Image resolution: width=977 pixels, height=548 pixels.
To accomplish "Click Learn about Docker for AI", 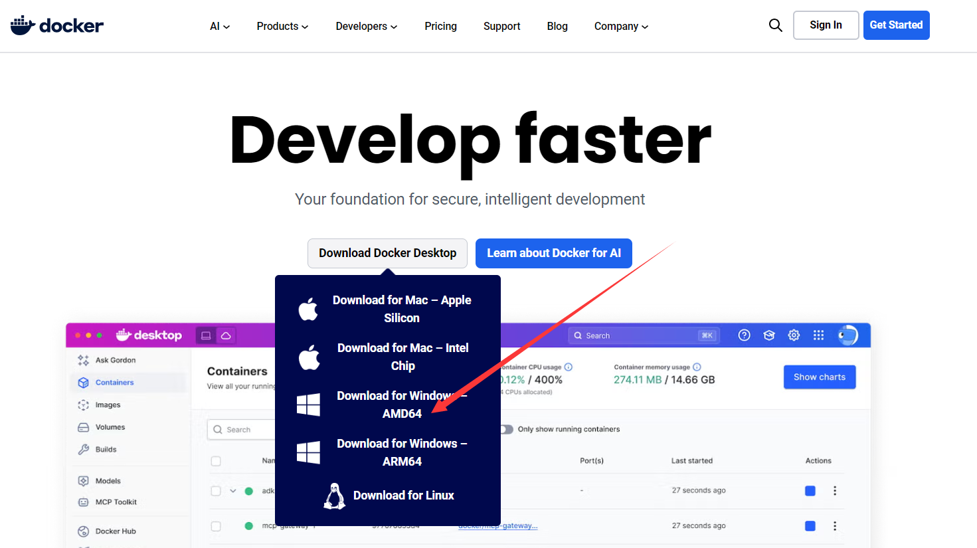I will [554, 253].
